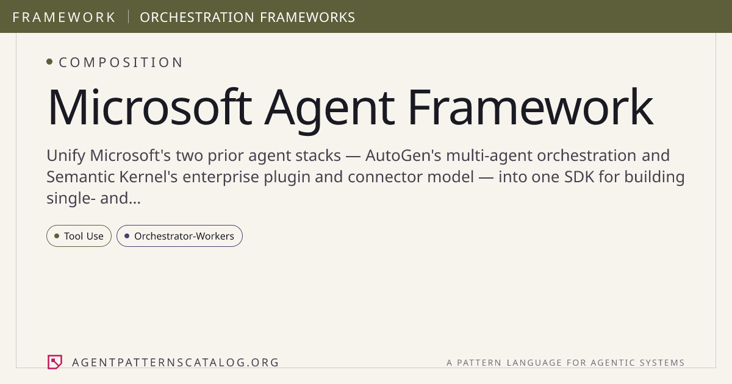Open the agentpatternscatalog.org link
The image size is (732, 384).
click(175, 363)
